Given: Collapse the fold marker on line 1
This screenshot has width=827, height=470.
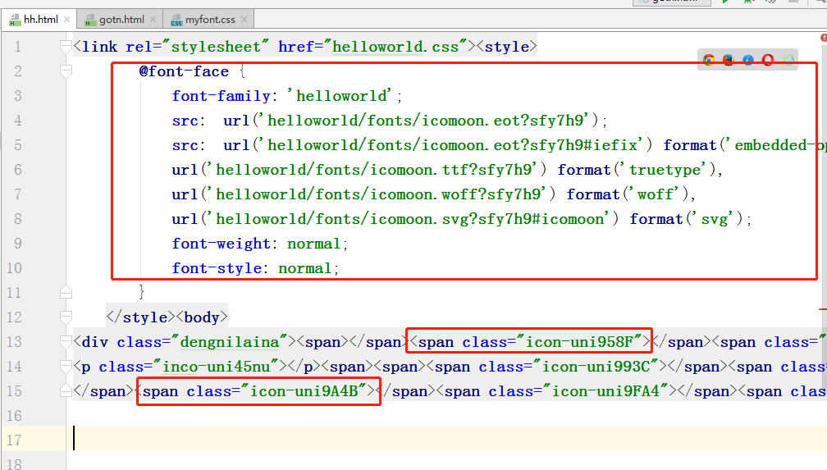Looking at the screenshot, I should coord(66,47).
